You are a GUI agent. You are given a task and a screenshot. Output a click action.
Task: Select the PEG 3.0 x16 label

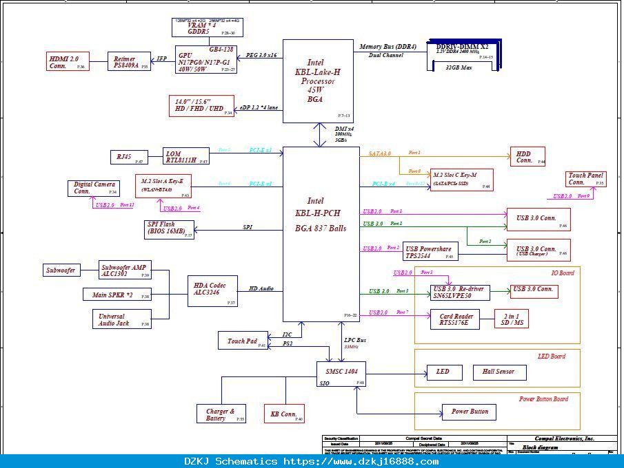pos(261,55)
